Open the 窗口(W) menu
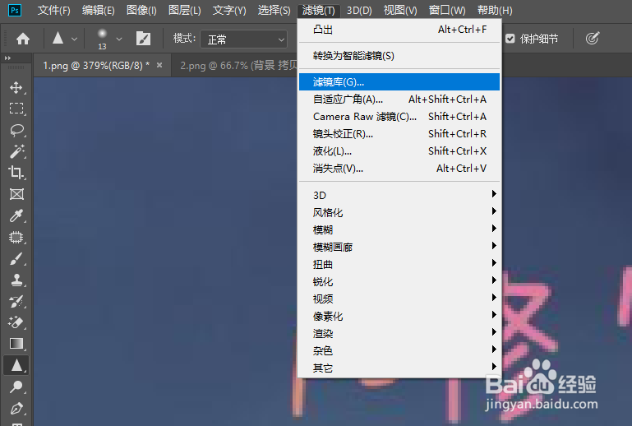This screenshot has width=632, height=426. (x=446, y=10)
